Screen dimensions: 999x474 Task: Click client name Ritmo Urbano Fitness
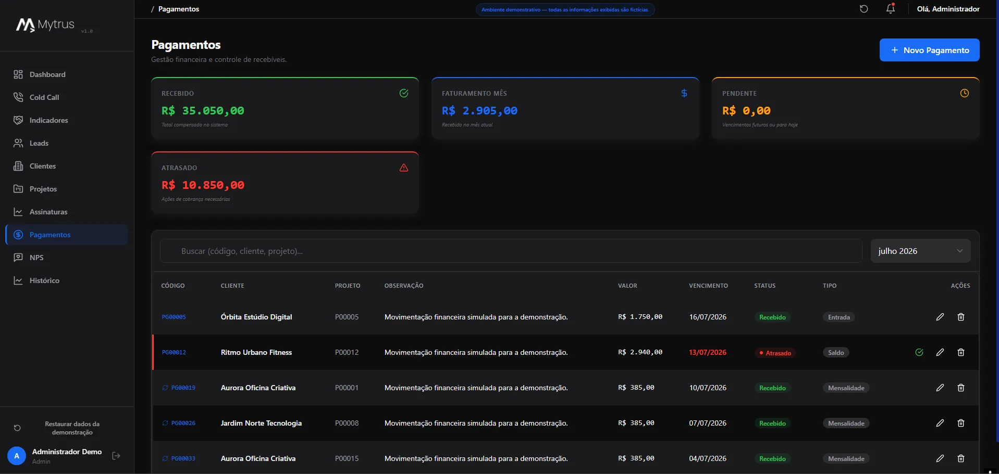(x=256, y=352)
